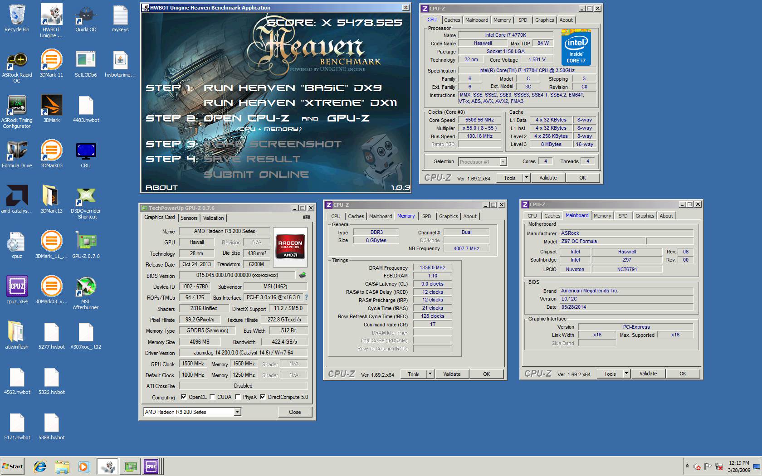The height and width of the screenshot is (476, 762).
Task: Open the CRU monitor icon
Action: point(86,154)
